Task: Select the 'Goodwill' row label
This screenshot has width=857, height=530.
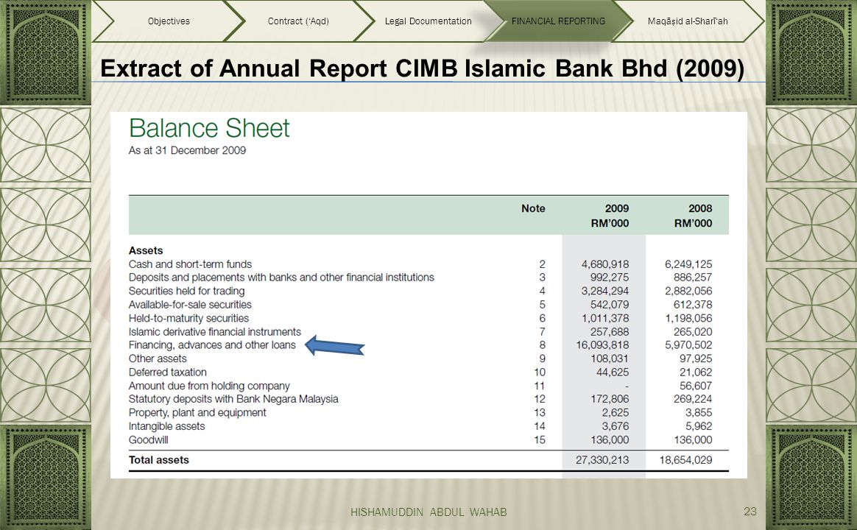Action: point(148,440)
